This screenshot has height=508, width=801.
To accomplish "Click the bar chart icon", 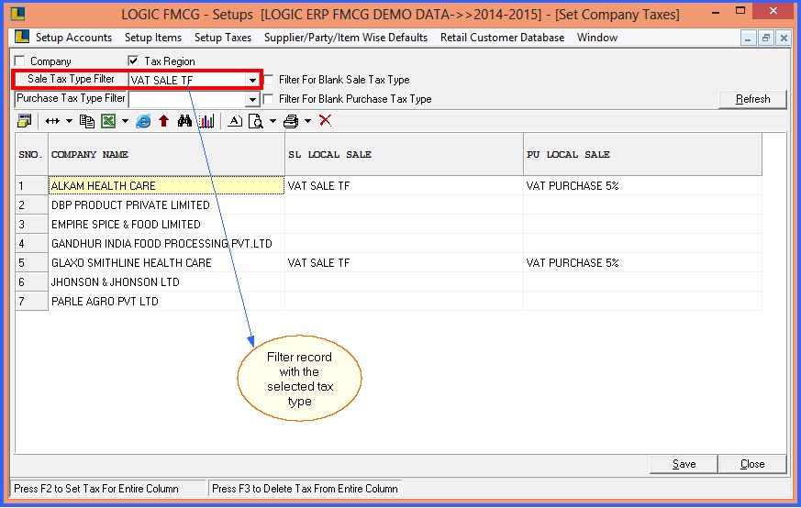I will coord(206,121).
